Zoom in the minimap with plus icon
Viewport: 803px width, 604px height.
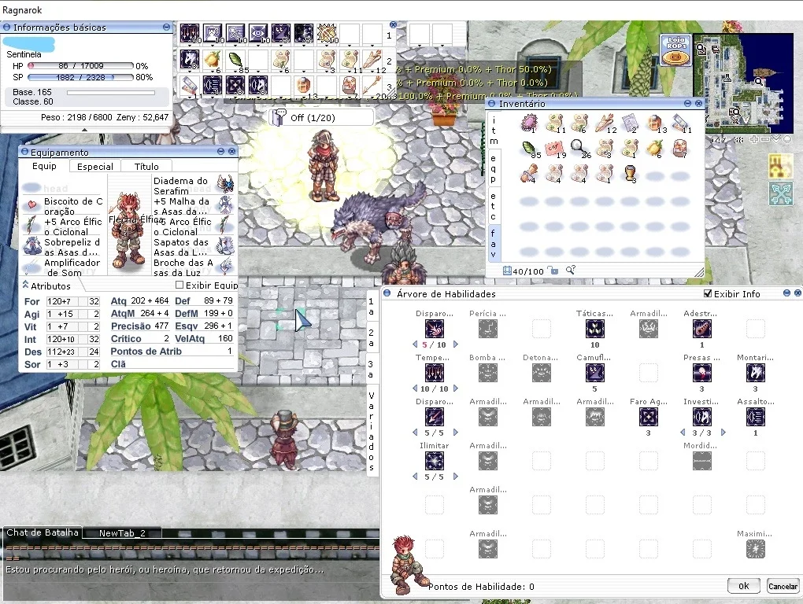(x=754, y=139)
